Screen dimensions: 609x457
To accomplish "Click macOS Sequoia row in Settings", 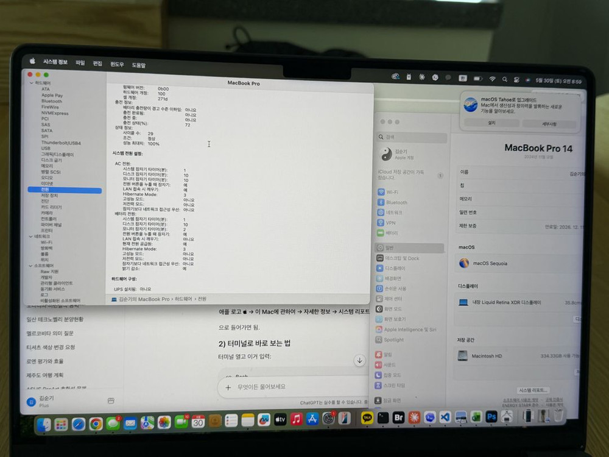I will [518, 263].
